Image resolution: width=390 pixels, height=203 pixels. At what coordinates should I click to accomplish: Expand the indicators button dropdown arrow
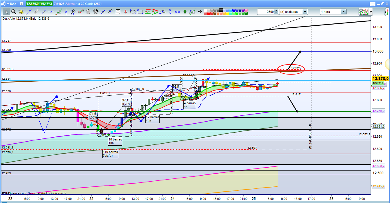point(371,12)
